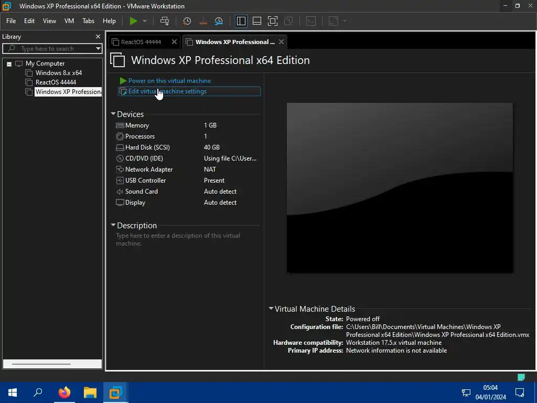Take a snapshot using the clock toolbar icon

tap(187, 21)
